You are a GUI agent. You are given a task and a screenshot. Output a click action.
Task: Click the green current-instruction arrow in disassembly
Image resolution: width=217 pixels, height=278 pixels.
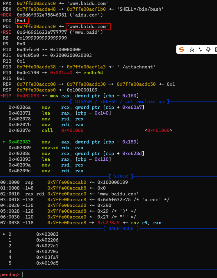(x=4, y=142)
